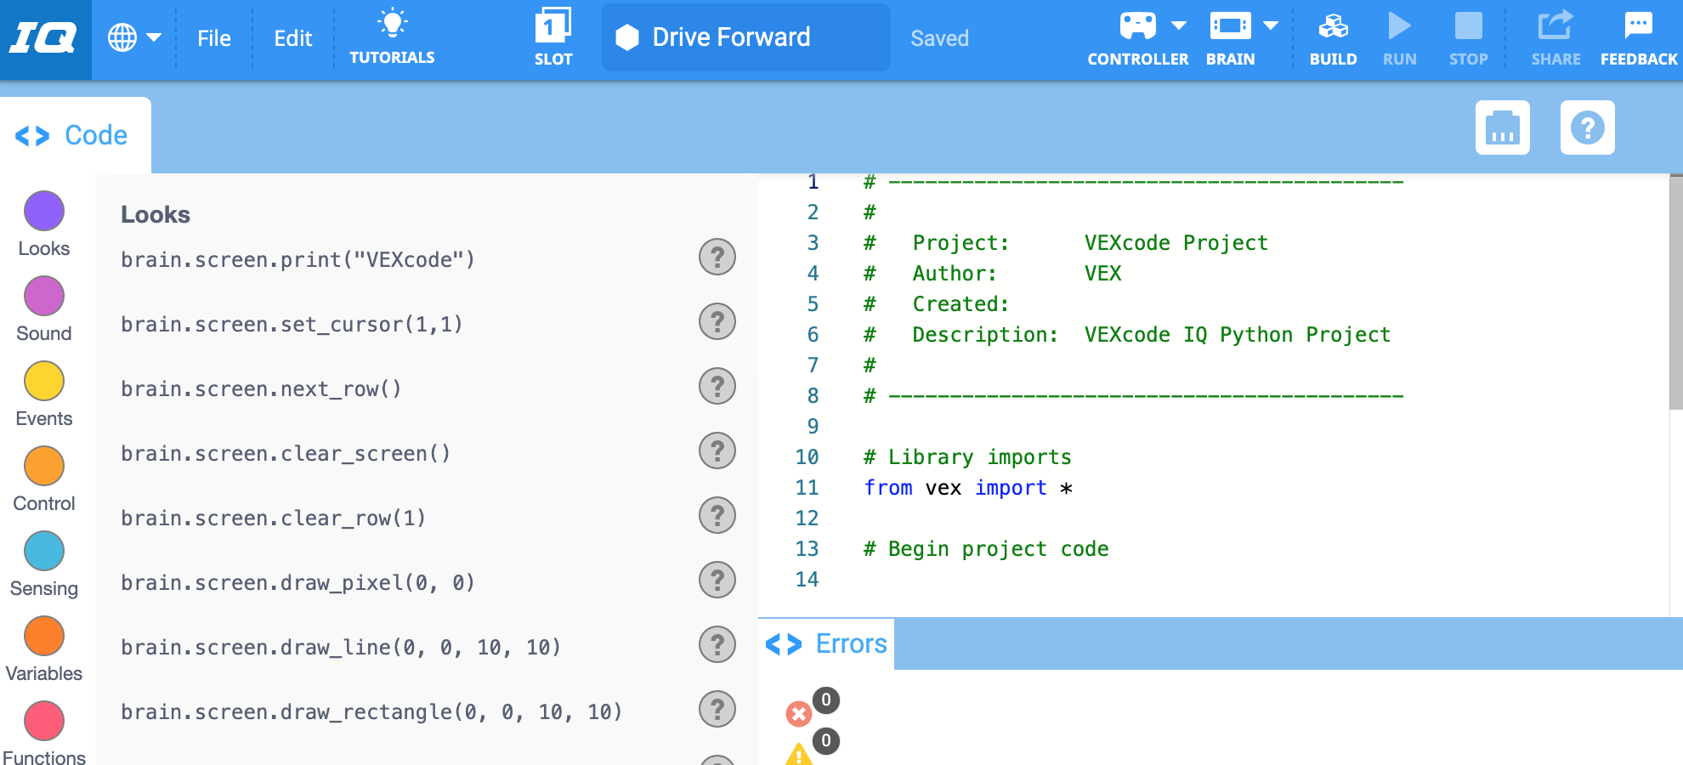Select the Events command category
Viewport: 1683px width, 765px height.
(43, 381)
